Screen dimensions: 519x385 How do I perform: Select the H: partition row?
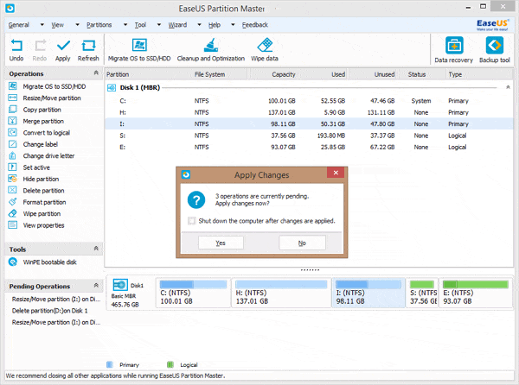(309, 112)
